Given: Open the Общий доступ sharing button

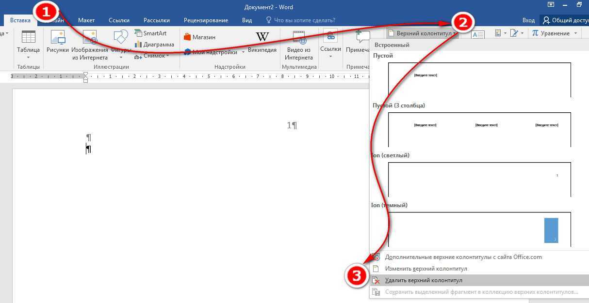Looking at the screenshot, I should pyautogui.click(x=565, y=20).
